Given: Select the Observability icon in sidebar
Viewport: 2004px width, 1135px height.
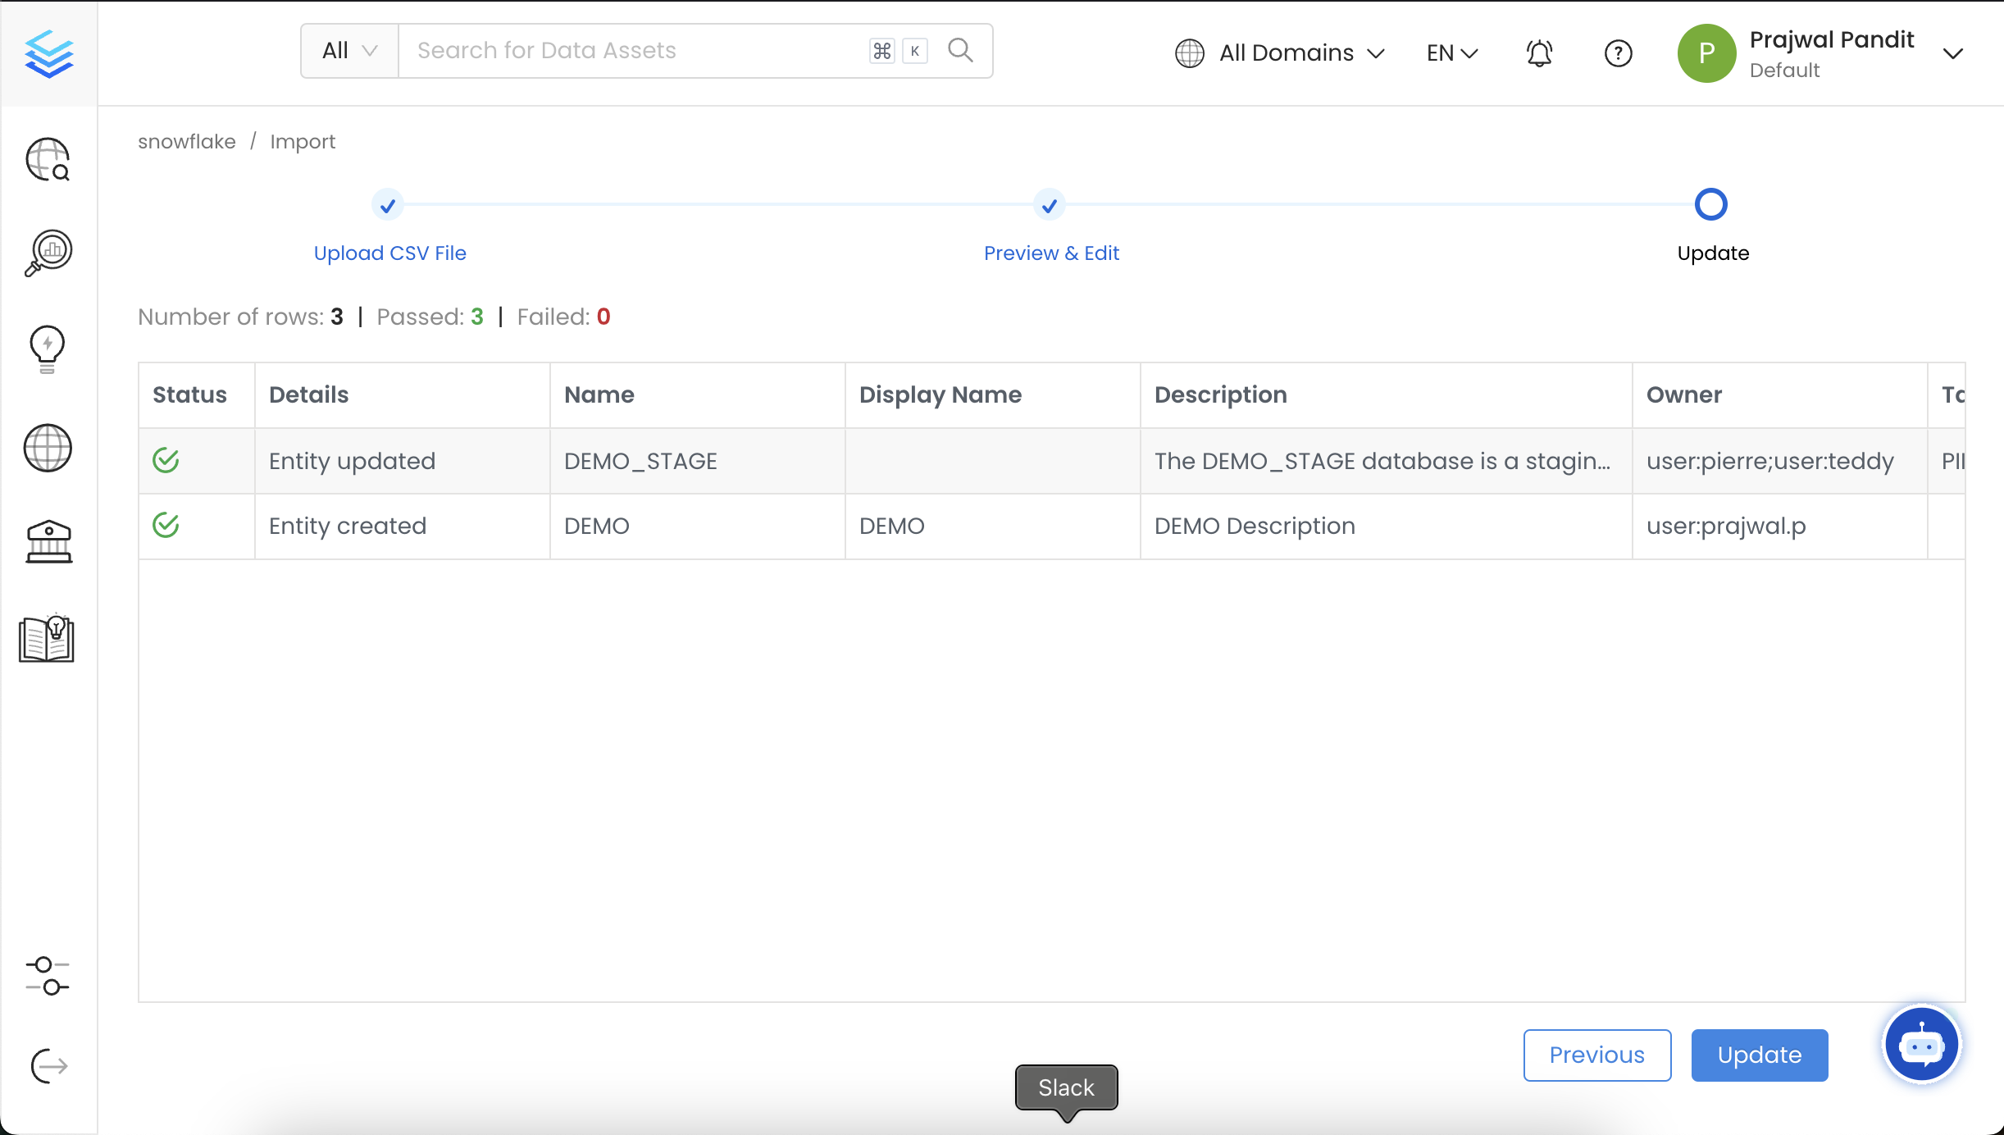Looking at the screenshot, I should click(47, 253).
